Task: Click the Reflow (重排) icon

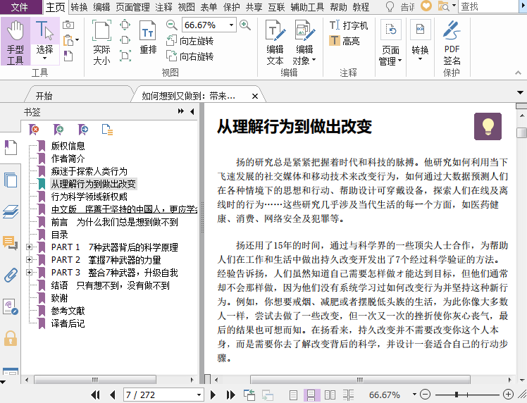Action: [148, 39]
